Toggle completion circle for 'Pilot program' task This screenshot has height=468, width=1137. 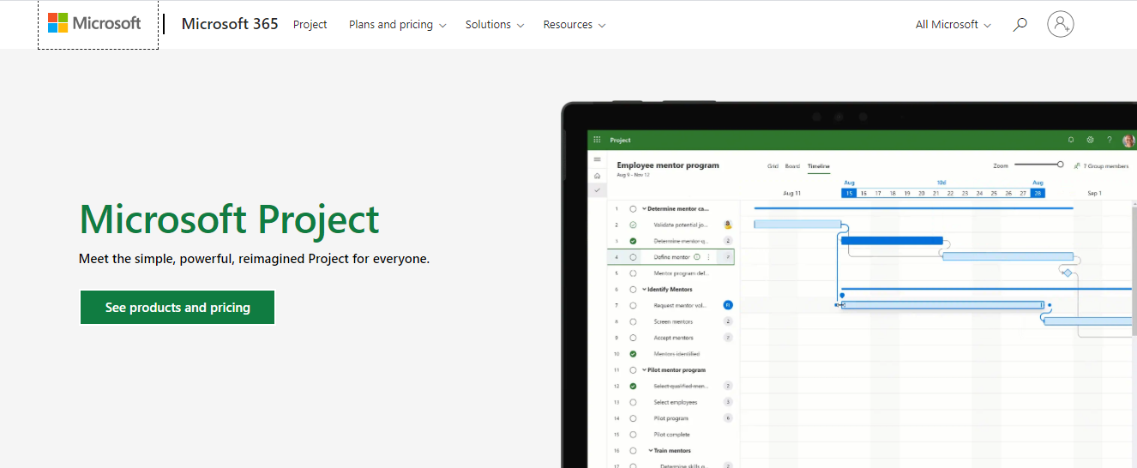(x=633, y=418)
